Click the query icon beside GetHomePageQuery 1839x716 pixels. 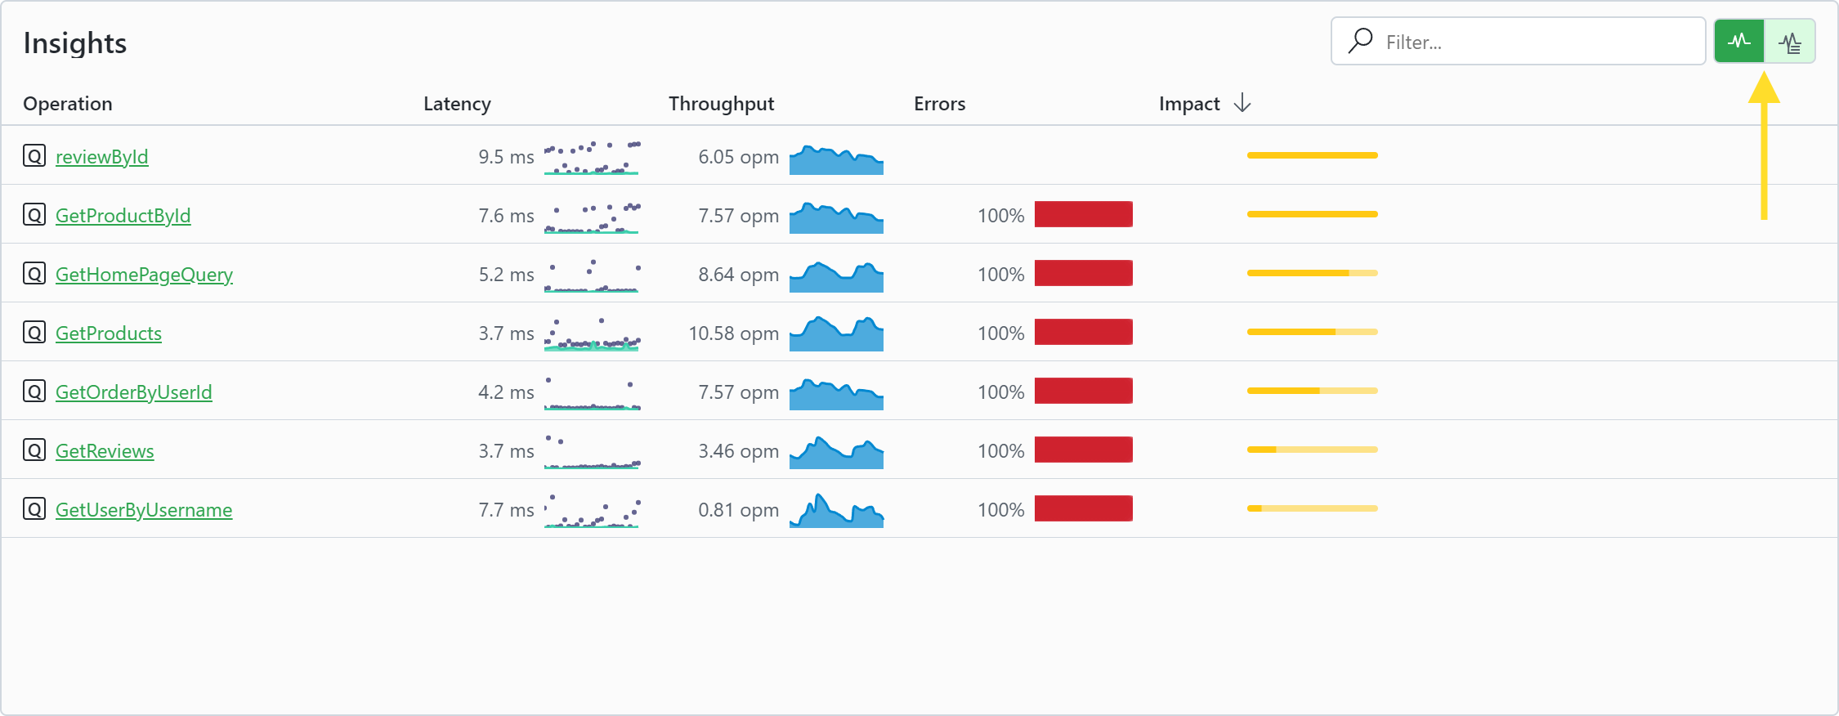click(x=34, y=273)
